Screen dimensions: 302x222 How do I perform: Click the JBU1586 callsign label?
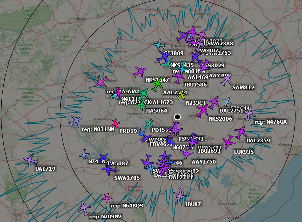195,85
